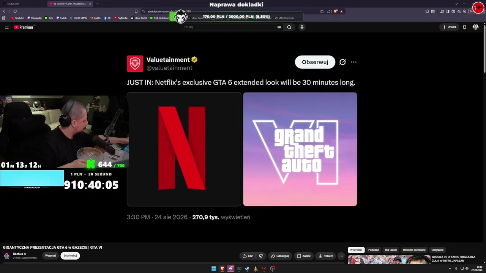The image size is (486, 273).
Task: Open the @valuetainment handle link
Action: (x=169, y=68)
